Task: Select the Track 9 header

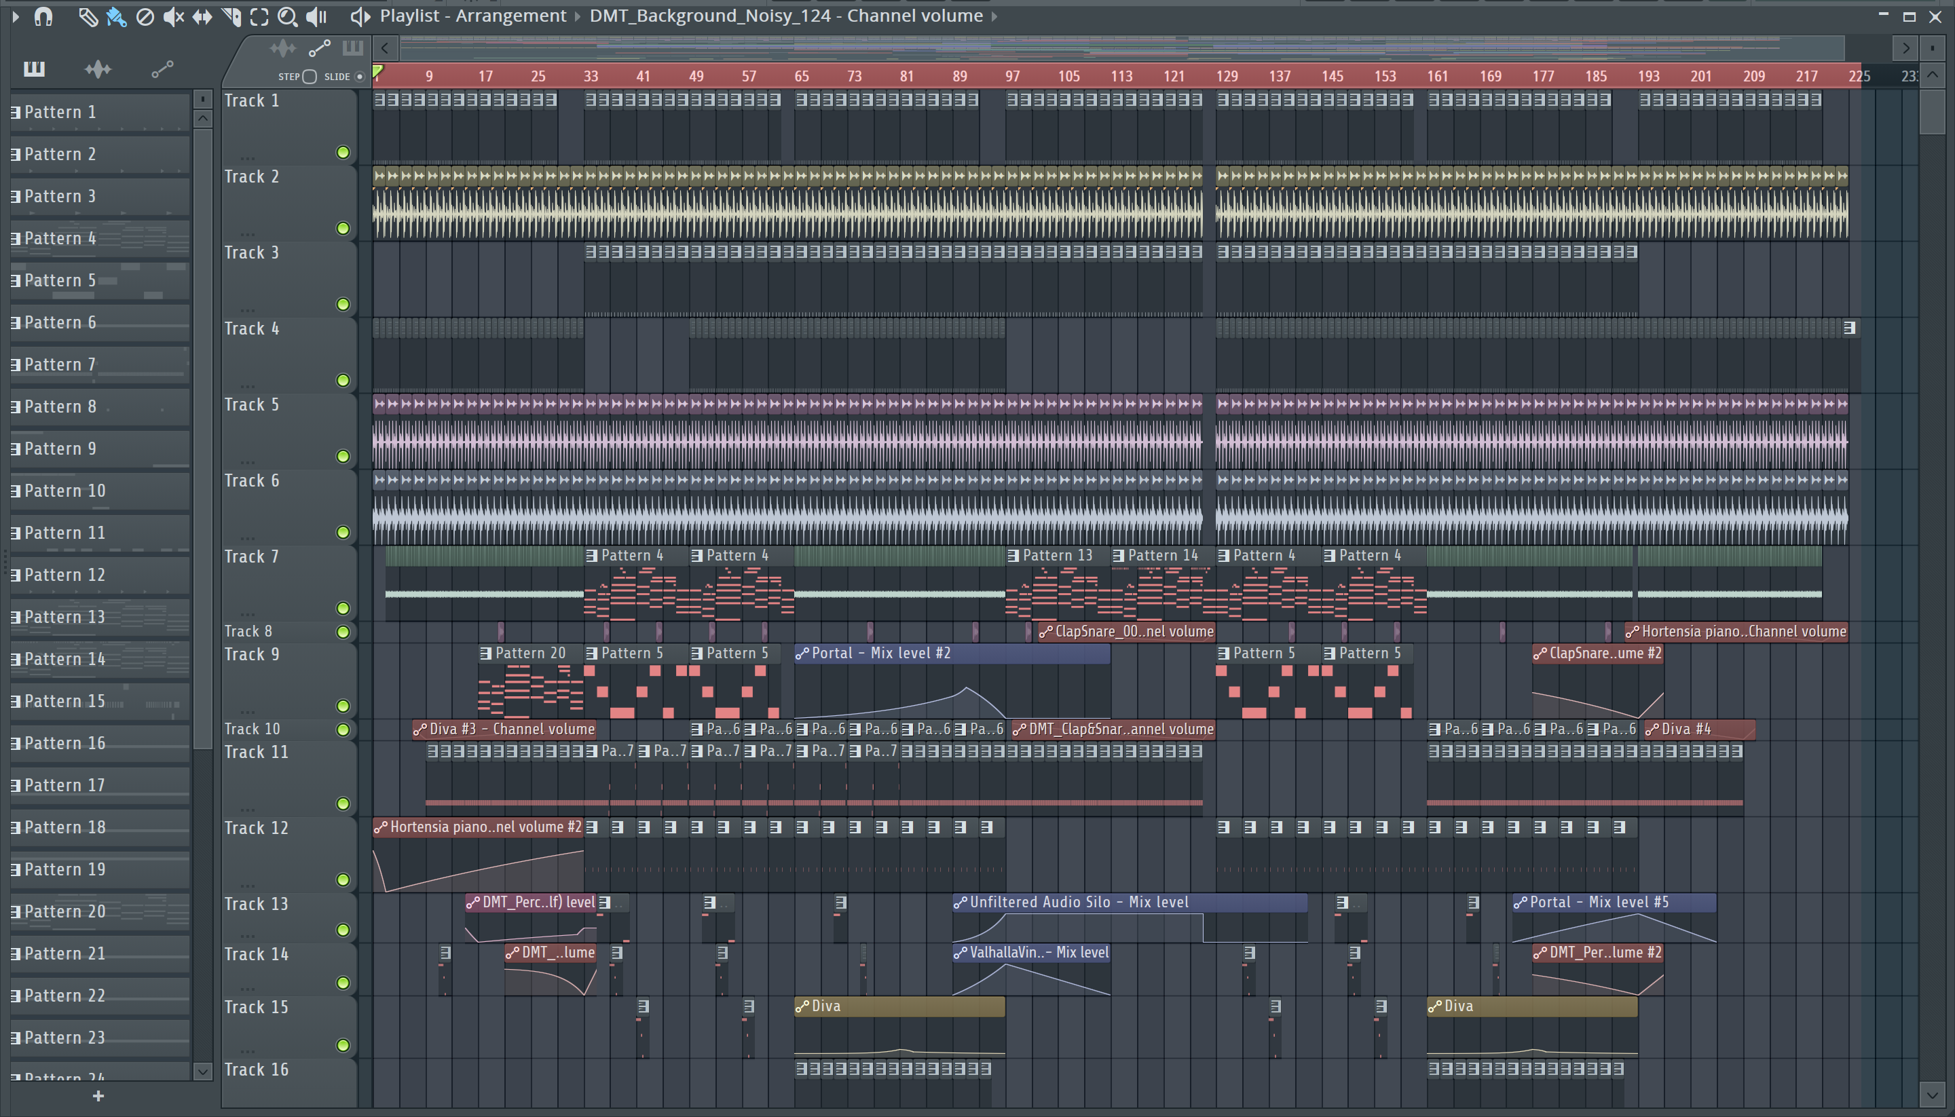Action: 288,681
